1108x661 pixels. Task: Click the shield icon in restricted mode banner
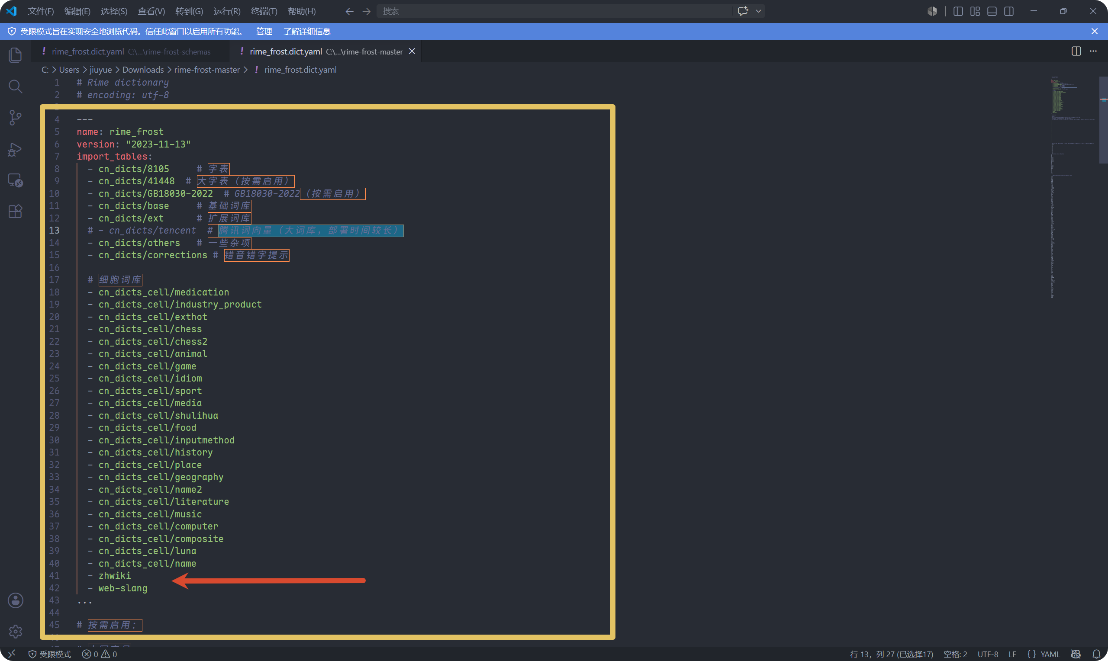coord(12,31)
